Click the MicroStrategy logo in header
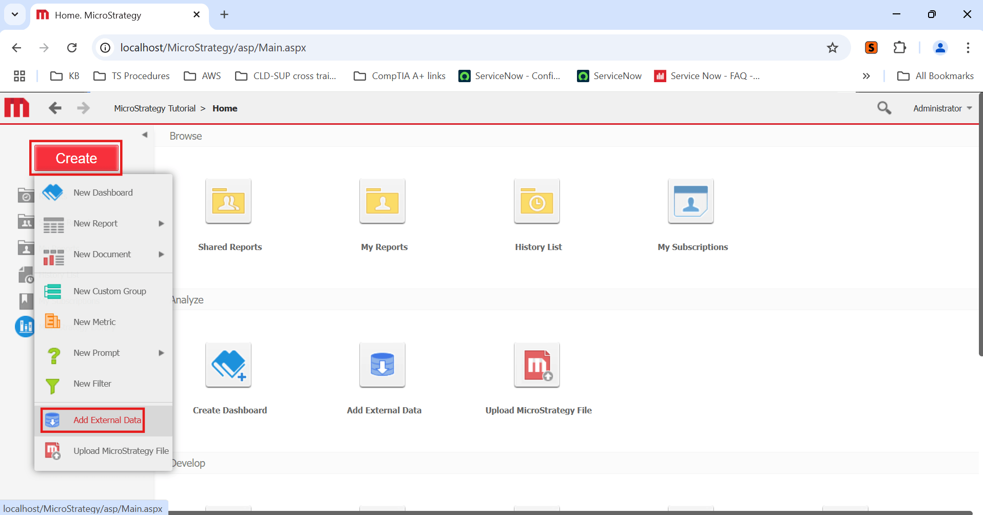The image size is (983, 515). [x=17, y=108]
